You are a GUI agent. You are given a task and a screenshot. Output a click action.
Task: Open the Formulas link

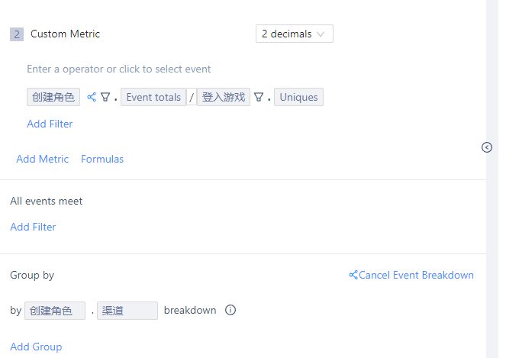102,159
